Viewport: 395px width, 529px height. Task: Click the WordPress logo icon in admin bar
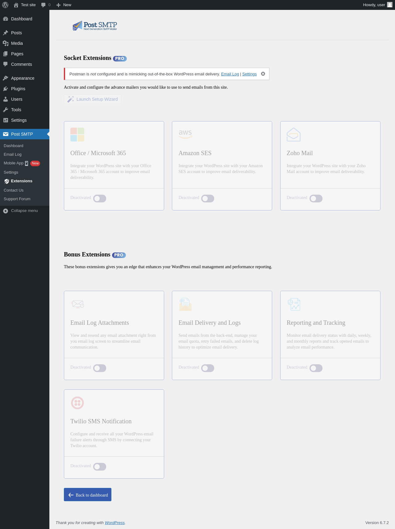(x=5, y=5)
